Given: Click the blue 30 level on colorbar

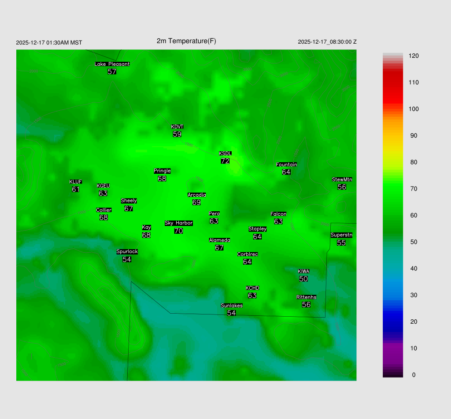Looking at the screenshot, I should coord(393,295).
